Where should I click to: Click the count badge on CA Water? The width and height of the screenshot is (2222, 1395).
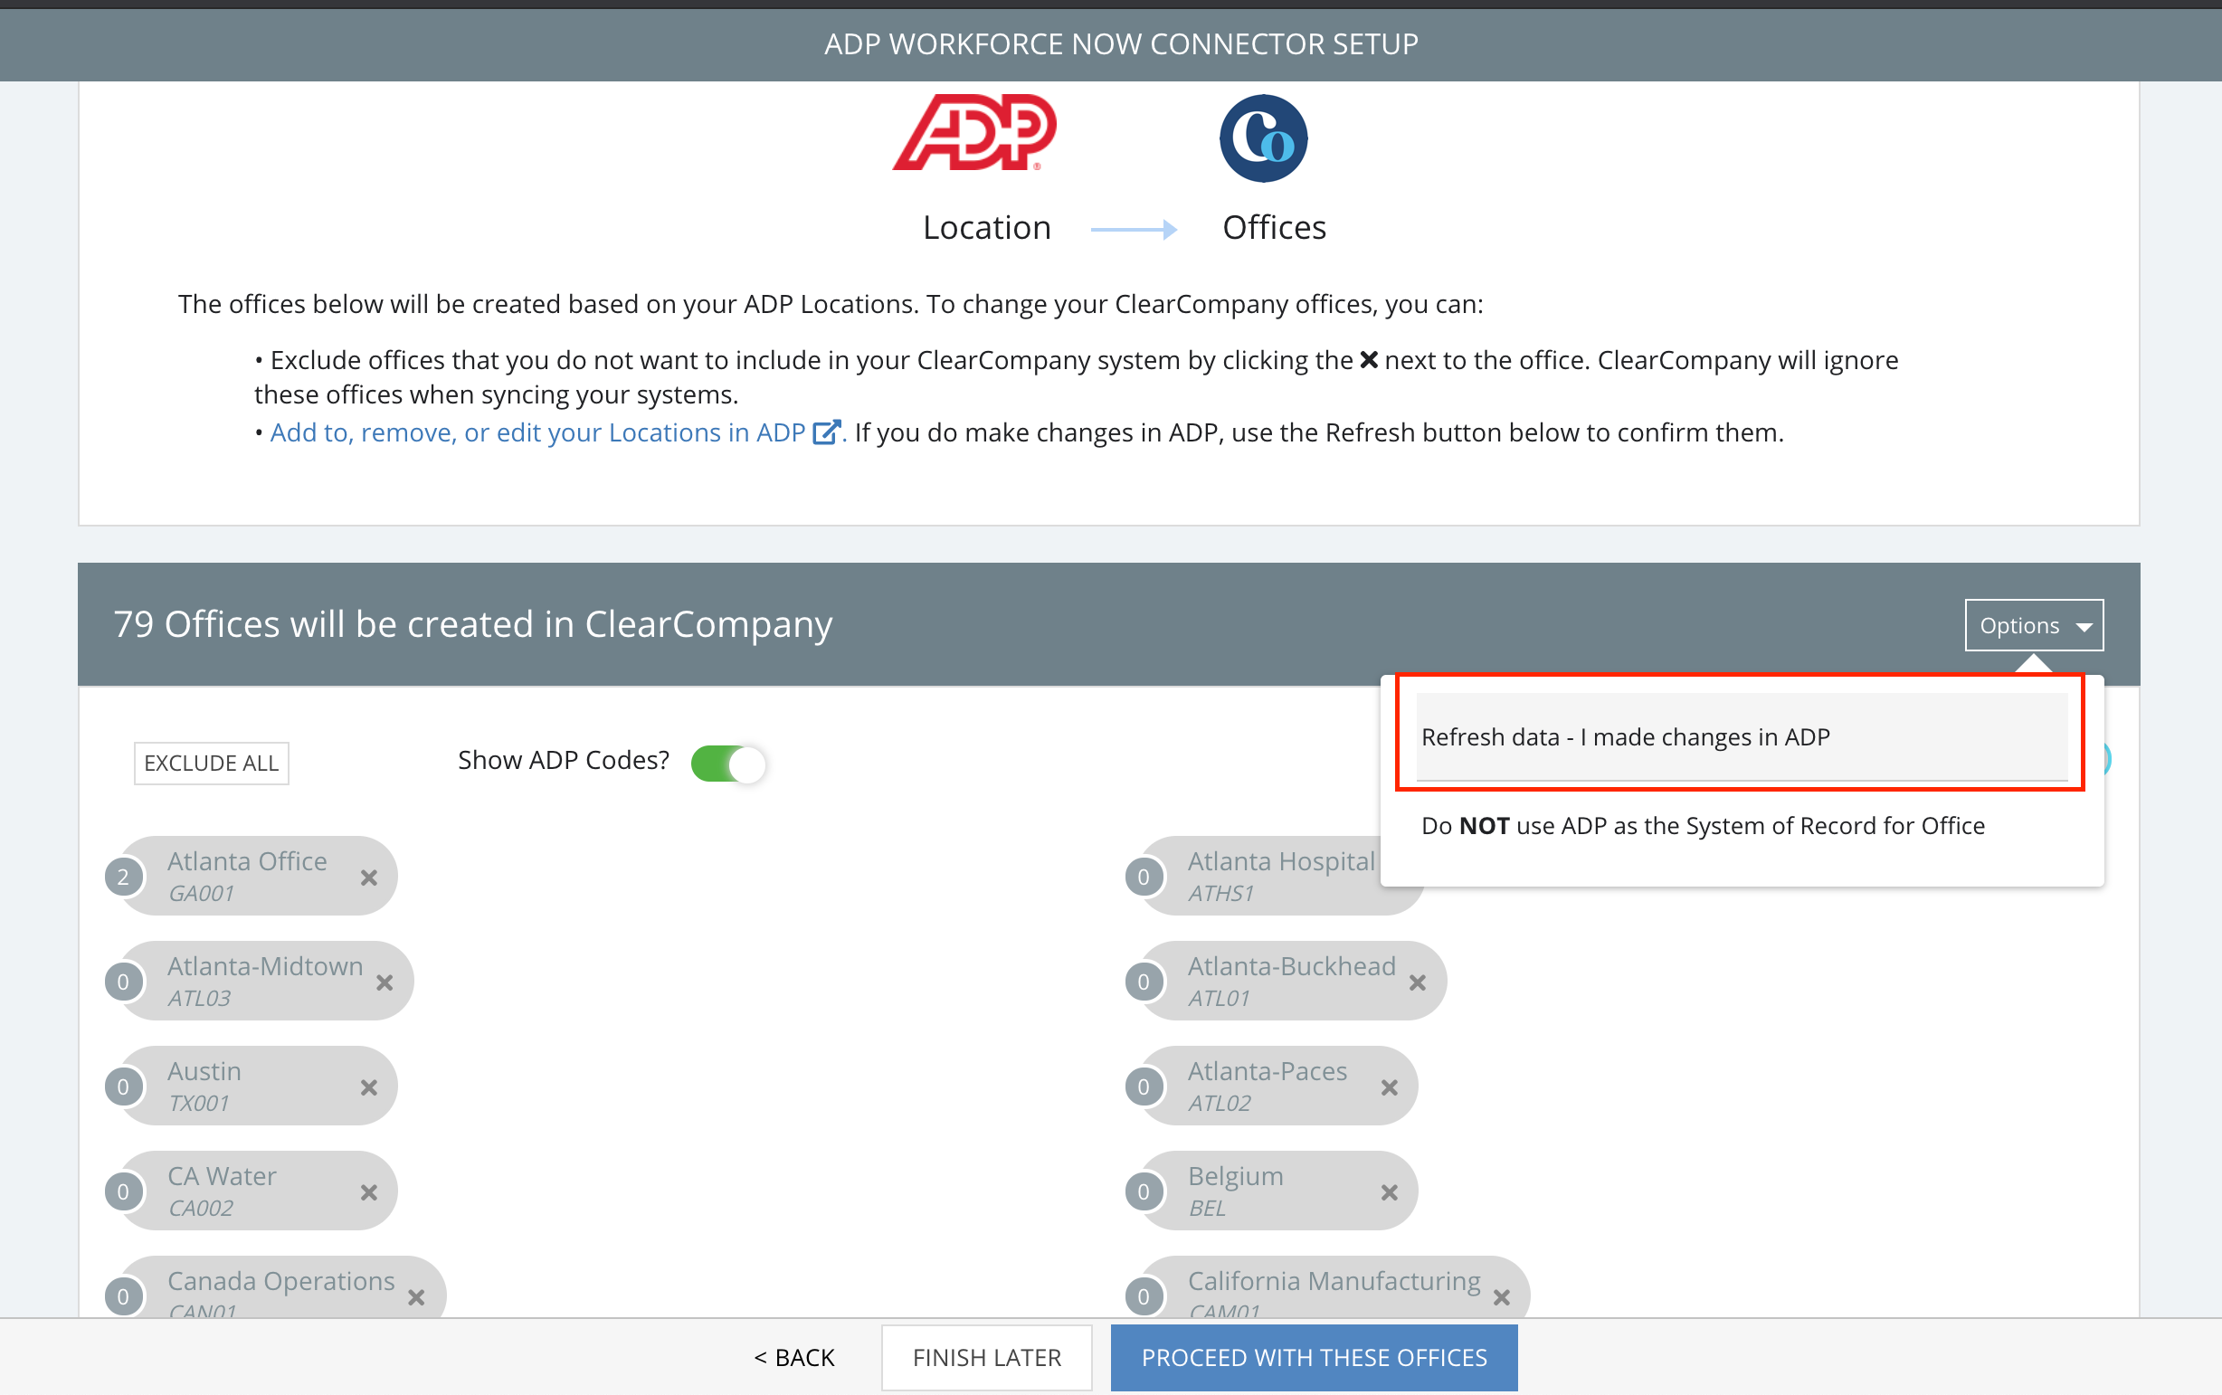point(123,1192)
